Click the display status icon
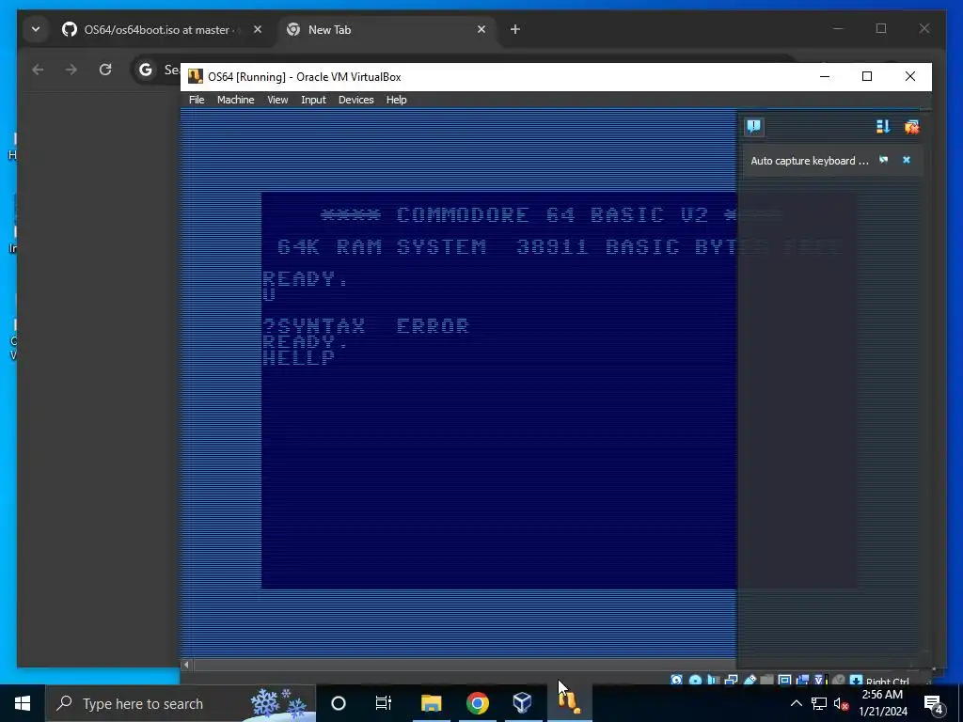 [x=785, y=681]
